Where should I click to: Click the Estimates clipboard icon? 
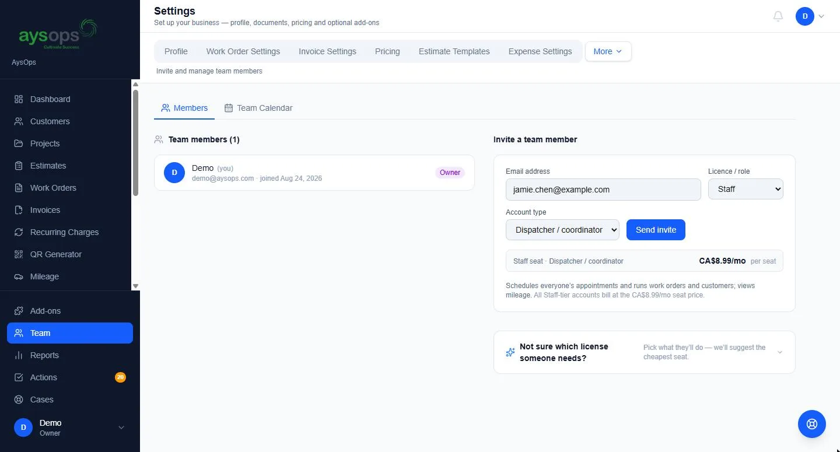click(x=19, y=166)
